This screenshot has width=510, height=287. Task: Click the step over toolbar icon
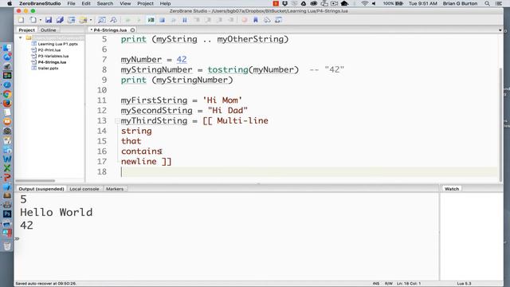point(207,20)
